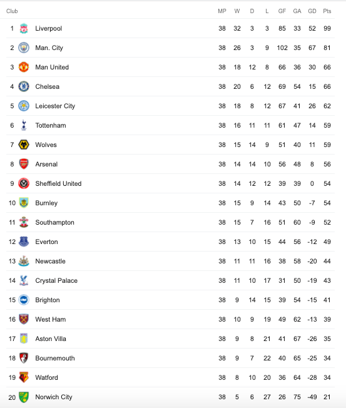Click the GD column header

312,11
